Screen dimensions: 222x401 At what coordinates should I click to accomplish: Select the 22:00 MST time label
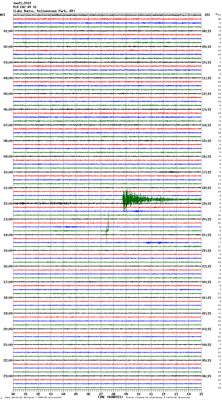(x=8, y=360)
